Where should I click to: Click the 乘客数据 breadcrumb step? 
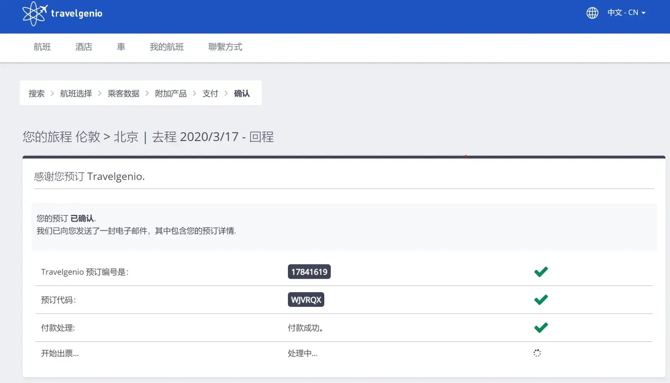pyautogui.click(x=123, y=93)
